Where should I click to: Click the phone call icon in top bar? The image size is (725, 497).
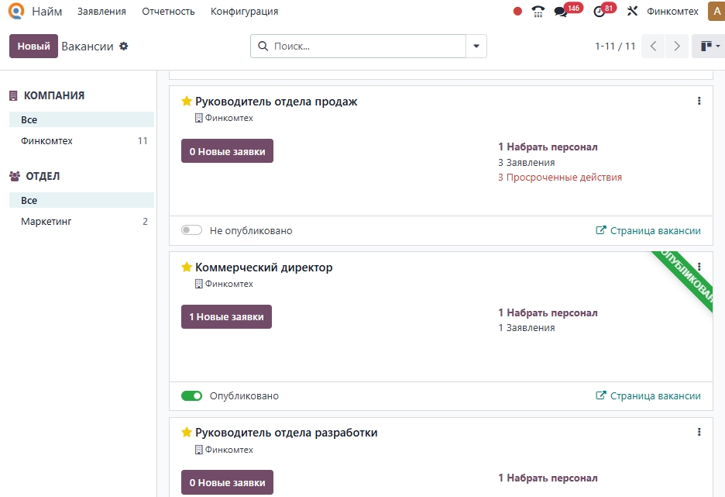pos(538,12)
